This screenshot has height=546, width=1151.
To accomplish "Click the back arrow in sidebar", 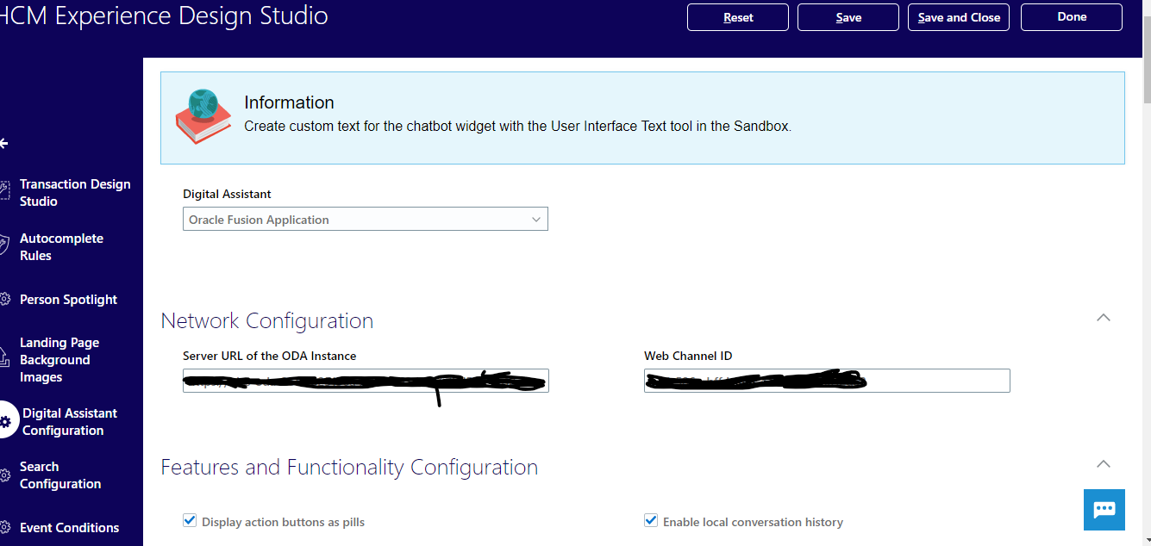I will [3, 143].
